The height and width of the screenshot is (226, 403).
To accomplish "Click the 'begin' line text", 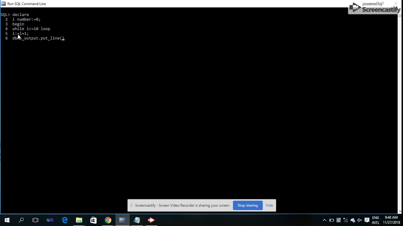I will [18, 24].
